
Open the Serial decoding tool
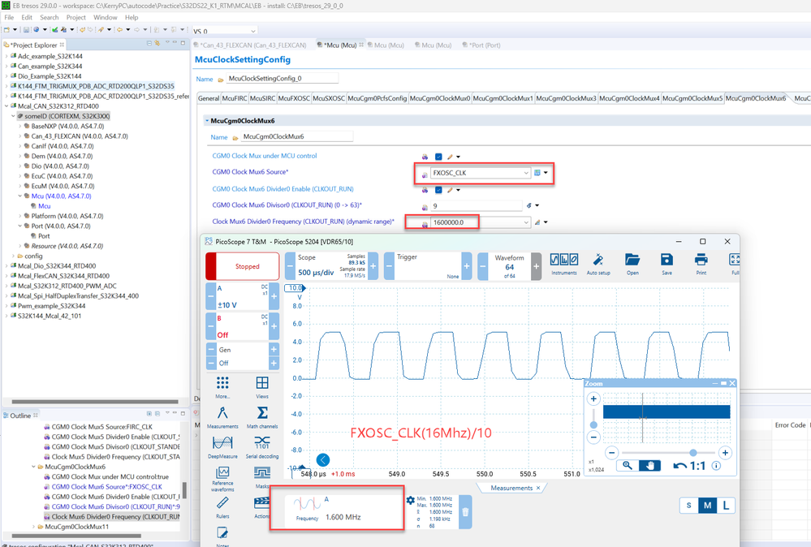coord(262,446)
